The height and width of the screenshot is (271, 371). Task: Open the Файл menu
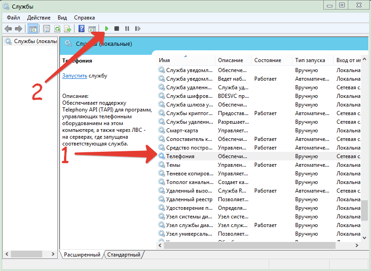pyautogui.click(x=13, y=17)
